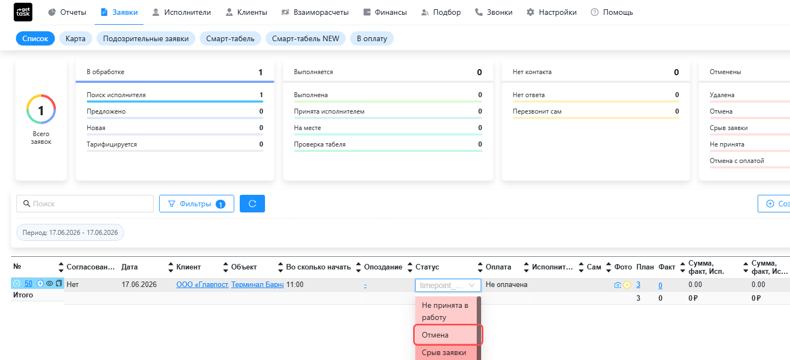
Task: Click the Фильтры button
Action: coord(196,204)
